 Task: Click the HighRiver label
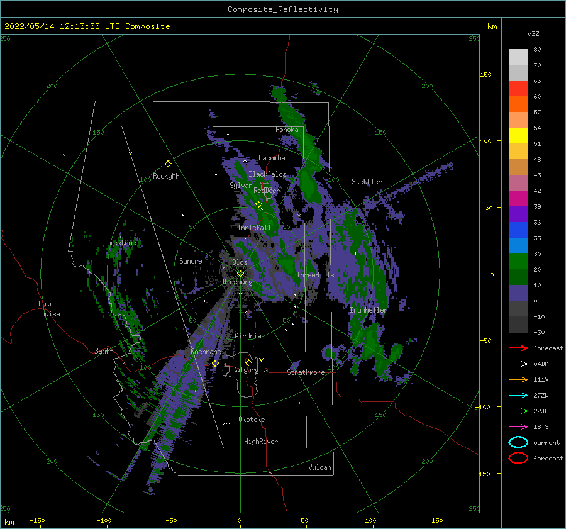pyautogui.click(x=261, y=442)
